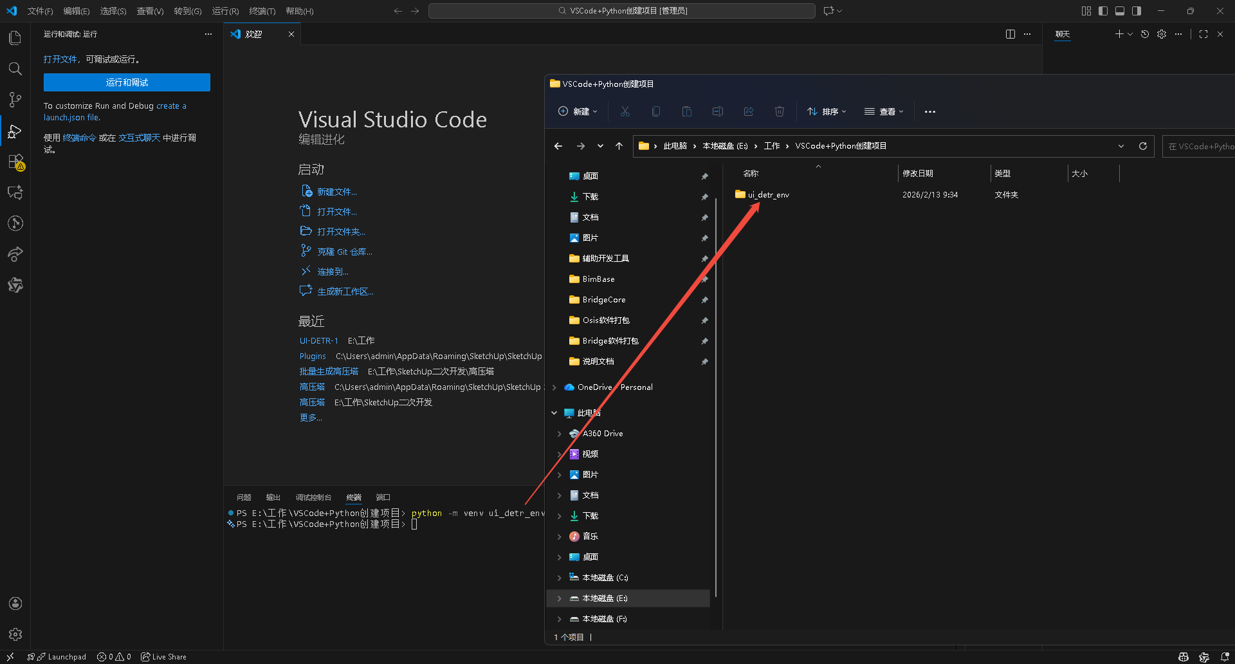
Task: Open the Extensions view in activity bar
Action: tap(15, 162)
